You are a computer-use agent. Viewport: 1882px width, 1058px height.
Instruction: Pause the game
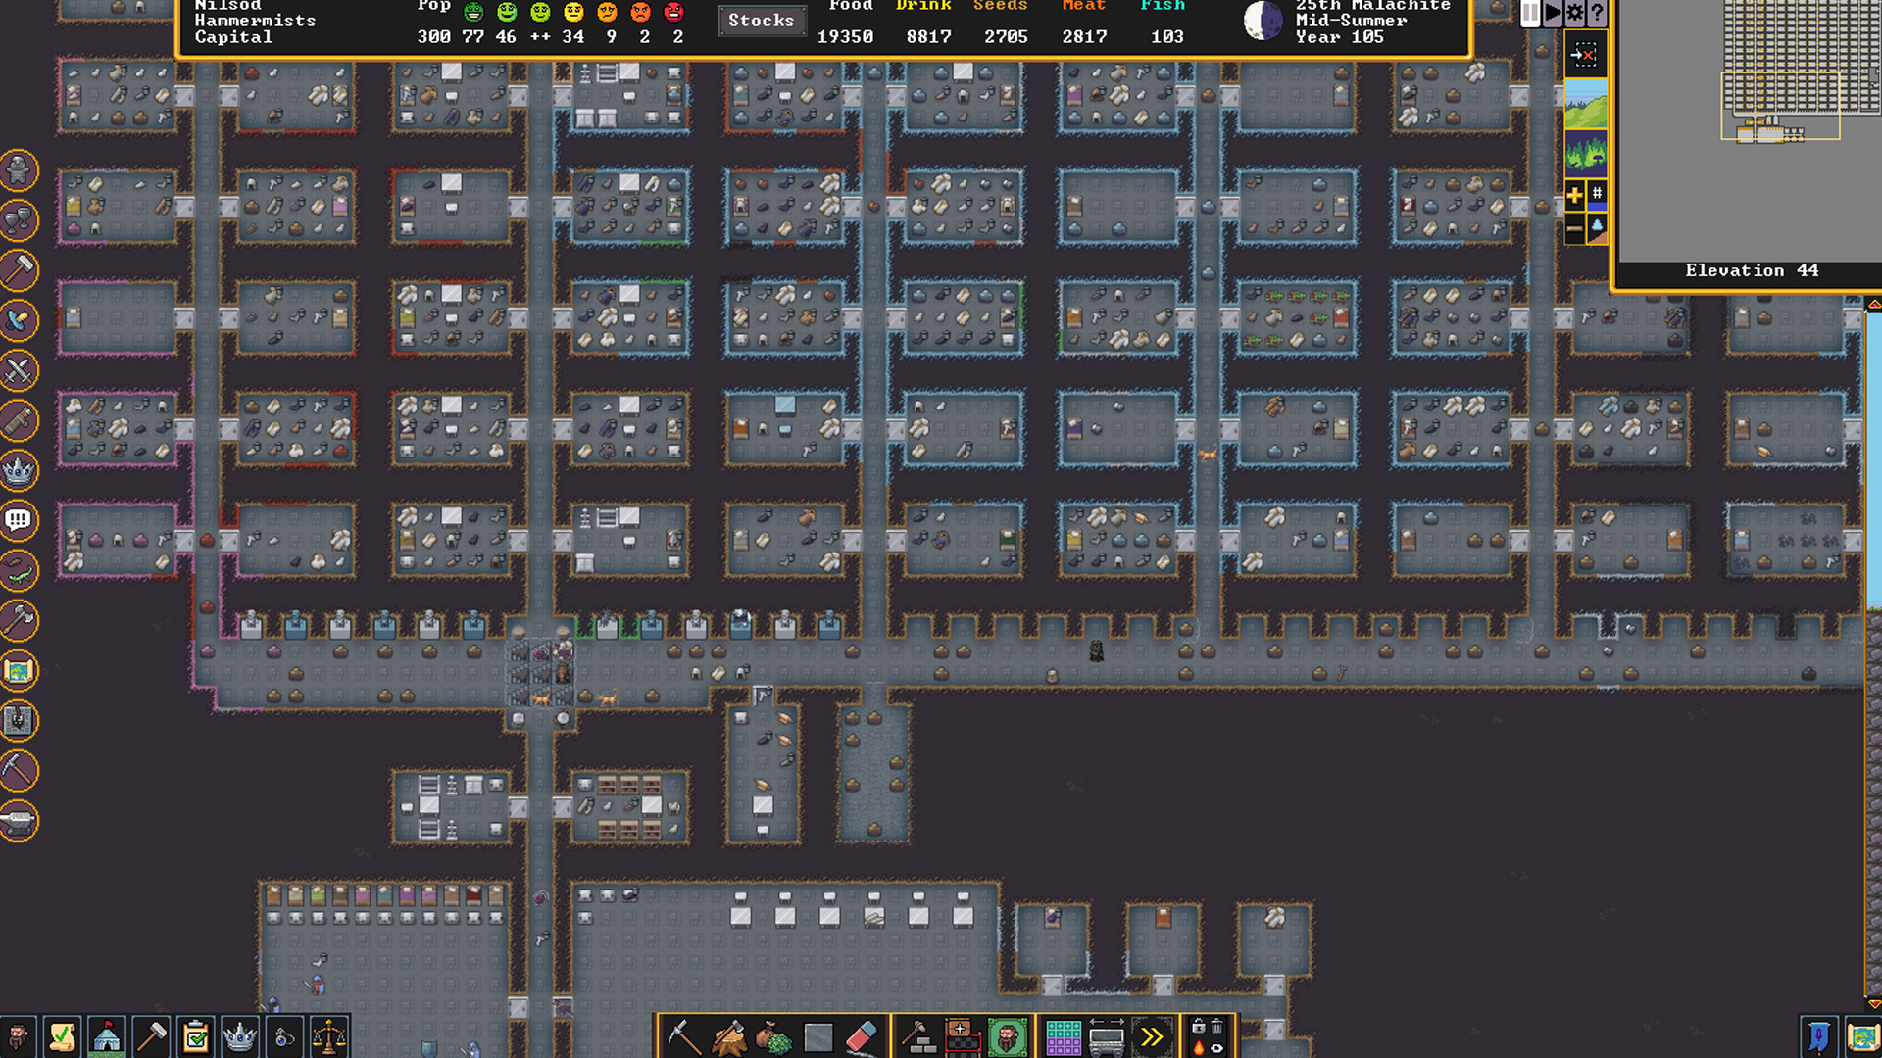[1529, 13]
